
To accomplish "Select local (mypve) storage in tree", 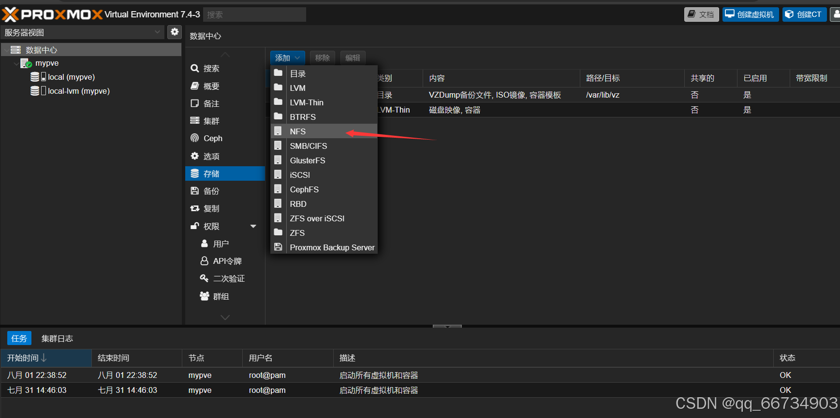I will coord(71,77).
